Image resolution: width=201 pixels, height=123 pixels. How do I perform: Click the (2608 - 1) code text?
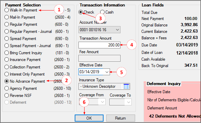click(x=62, y=96)
